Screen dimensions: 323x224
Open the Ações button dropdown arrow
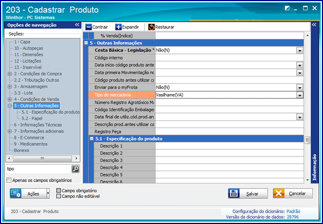click(x=48, y=194)
